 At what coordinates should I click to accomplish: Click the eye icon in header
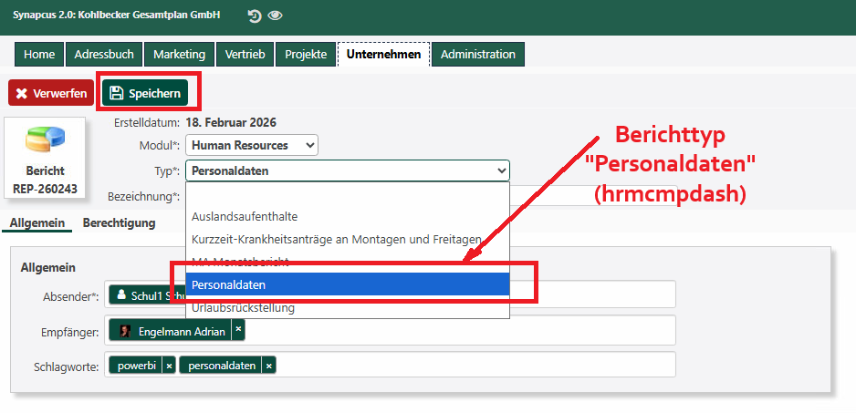point(275,15)
